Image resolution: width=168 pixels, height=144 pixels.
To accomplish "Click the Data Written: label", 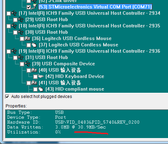I will point(25,127).
